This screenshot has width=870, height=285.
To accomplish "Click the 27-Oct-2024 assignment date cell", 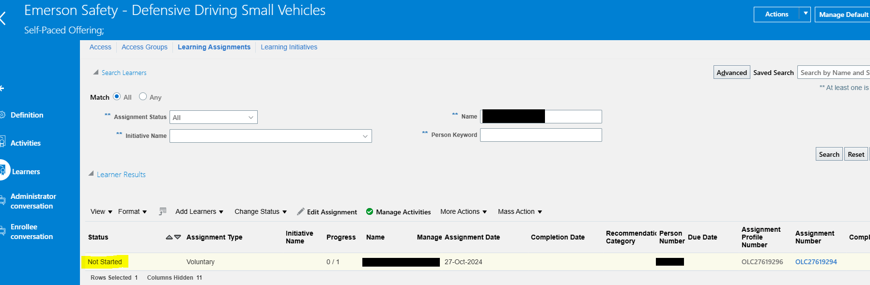I will click(x=464, y=262).
